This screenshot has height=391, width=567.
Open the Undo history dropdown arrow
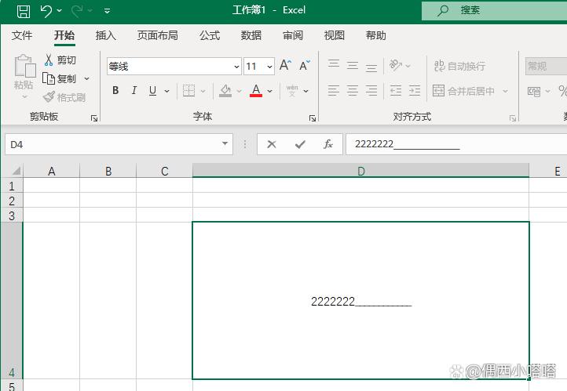(x=60, y=11)
